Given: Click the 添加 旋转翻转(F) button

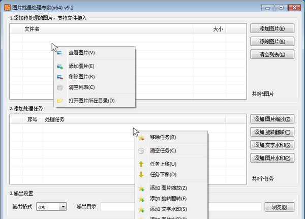Looking at the screenshot, I should (272, 132).
